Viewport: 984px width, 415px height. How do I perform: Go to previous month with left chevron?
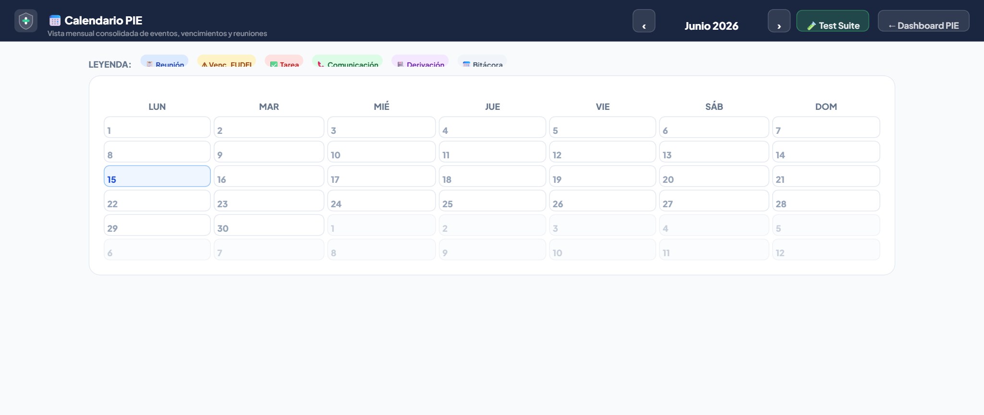pos(644,21)
